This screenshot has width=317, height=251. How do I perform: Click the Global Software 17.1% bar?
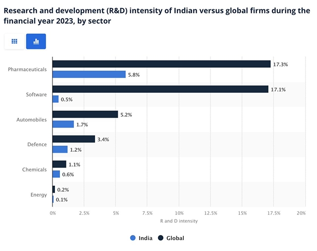(160, 89)
